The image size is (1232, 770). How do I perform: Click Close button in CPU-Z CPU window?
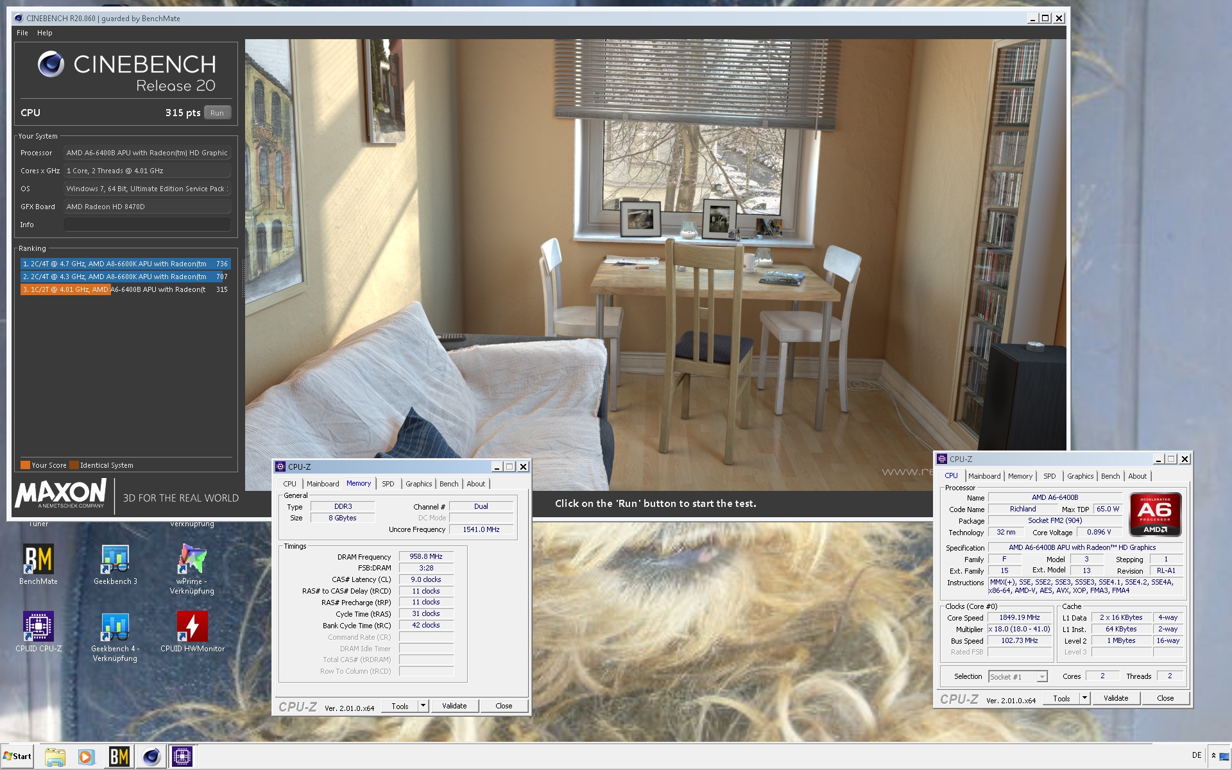point(1165,698)
